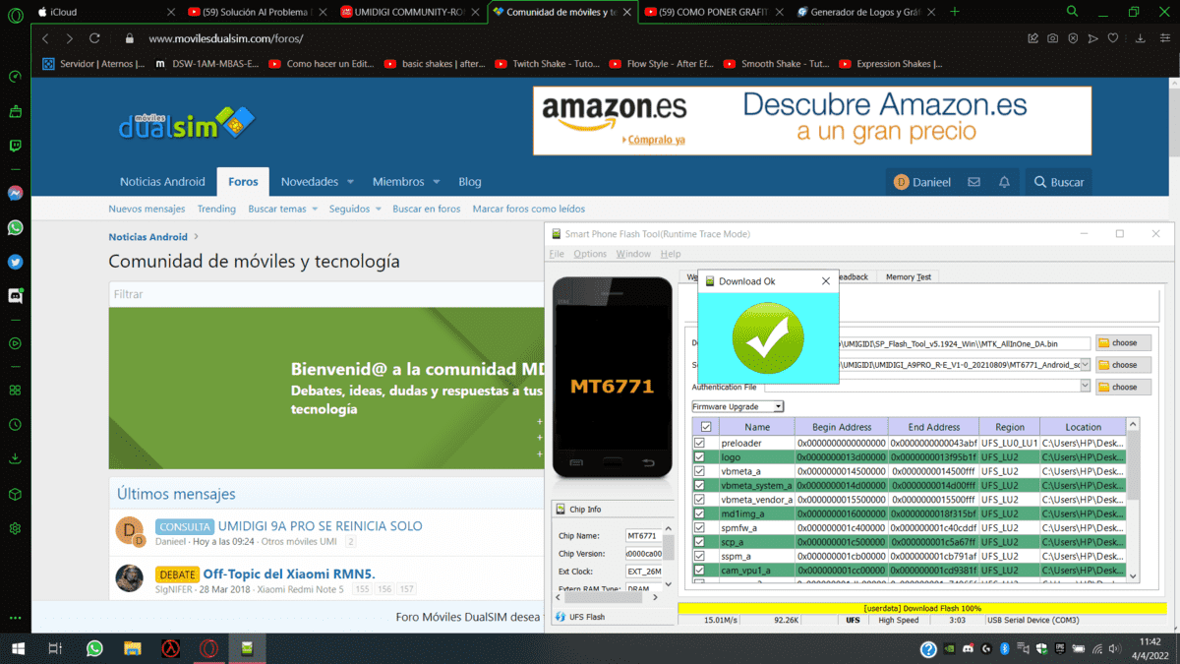Search open tabs with green magnifier
Viewport: 1180px width, 664px height.
point(1073,12)
